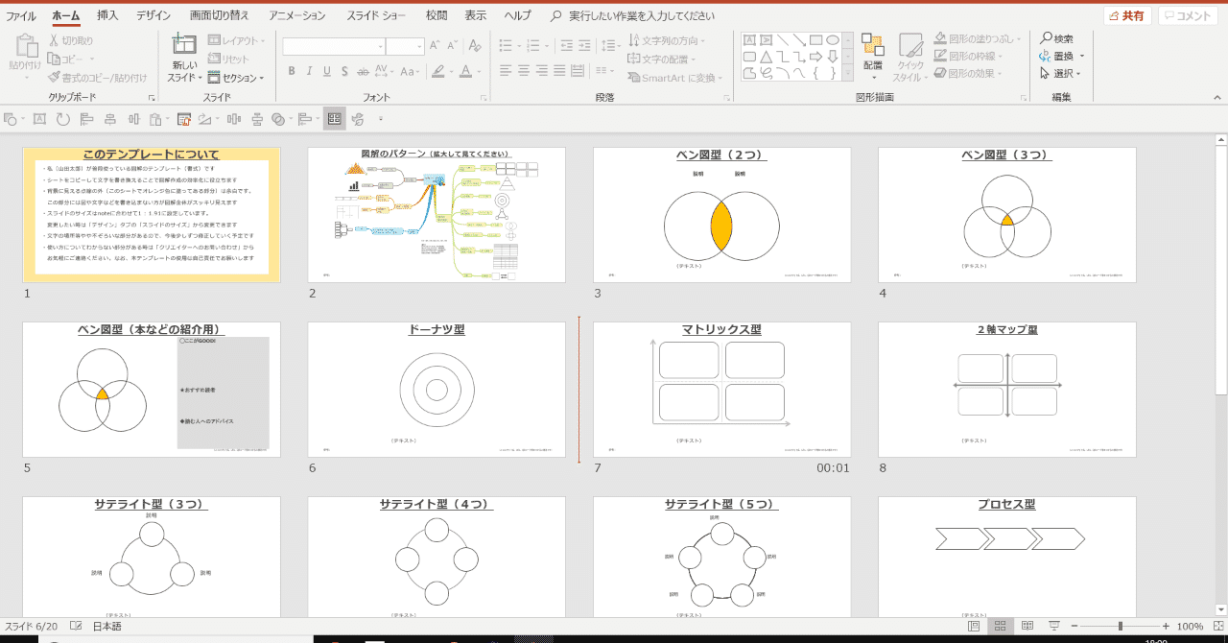Viewport: 1228px width, 643px height.
Task: Switch to Normal view in status bar
Action: [974, 627]
